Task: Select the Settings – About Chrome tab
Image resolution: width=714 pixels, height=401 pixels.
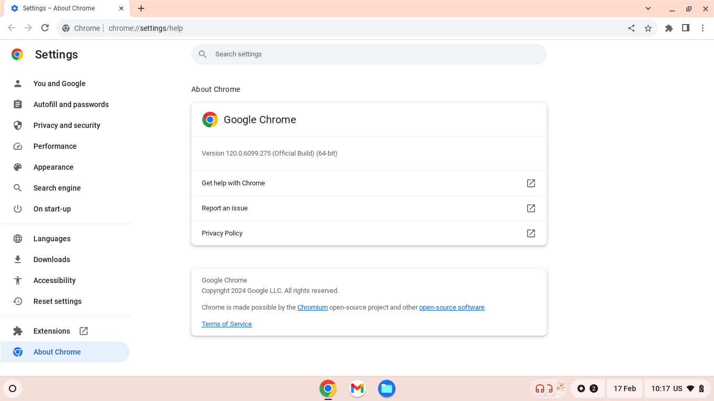Action: (x=67, y=8)
